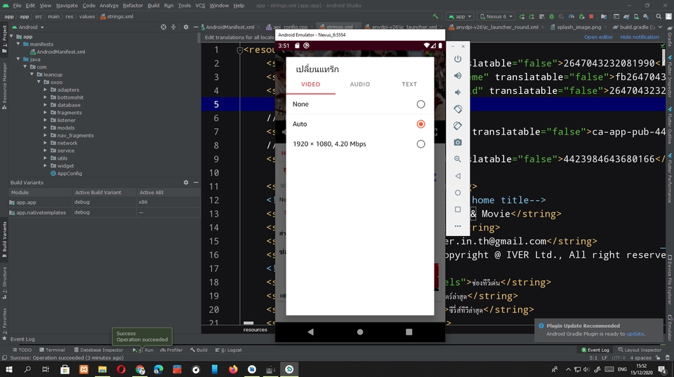Open Event Log from status bar
674x377 pixels.
pos(595,350)
